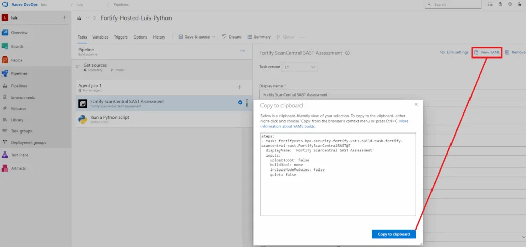This screenshot has height=247, width=526.
Task: Toggle checkmark on the Fortify ScanCentral task
Action: (x=240, y=103)
